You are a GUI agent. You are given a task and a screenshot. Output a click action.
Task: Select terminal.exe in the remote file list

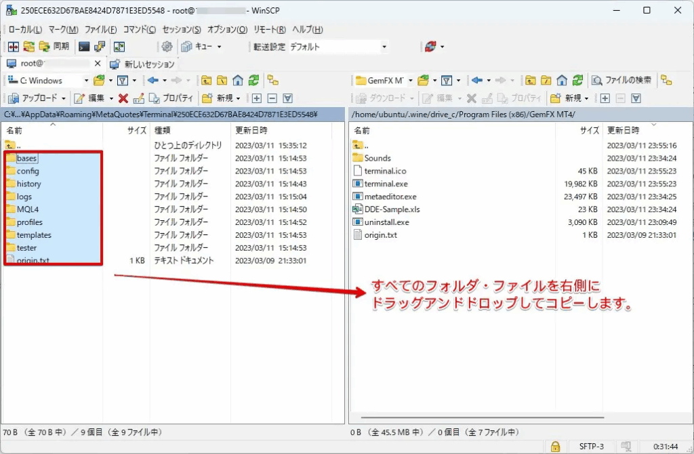(x=386, y=184)
